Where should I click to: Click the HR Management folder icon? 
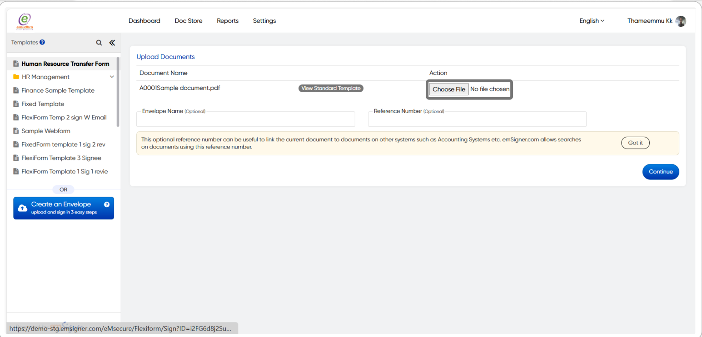click(x=16, y=77)
